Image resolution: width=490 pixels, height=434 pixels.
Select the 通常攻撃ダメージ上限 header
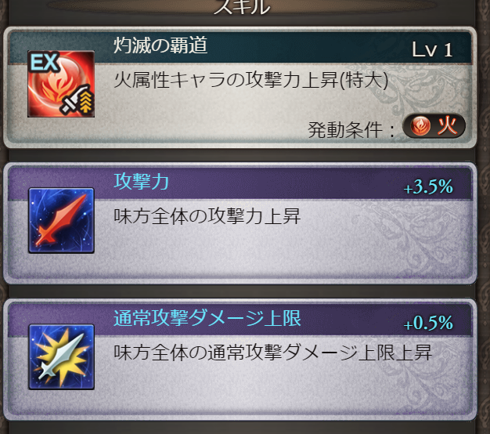207,318
